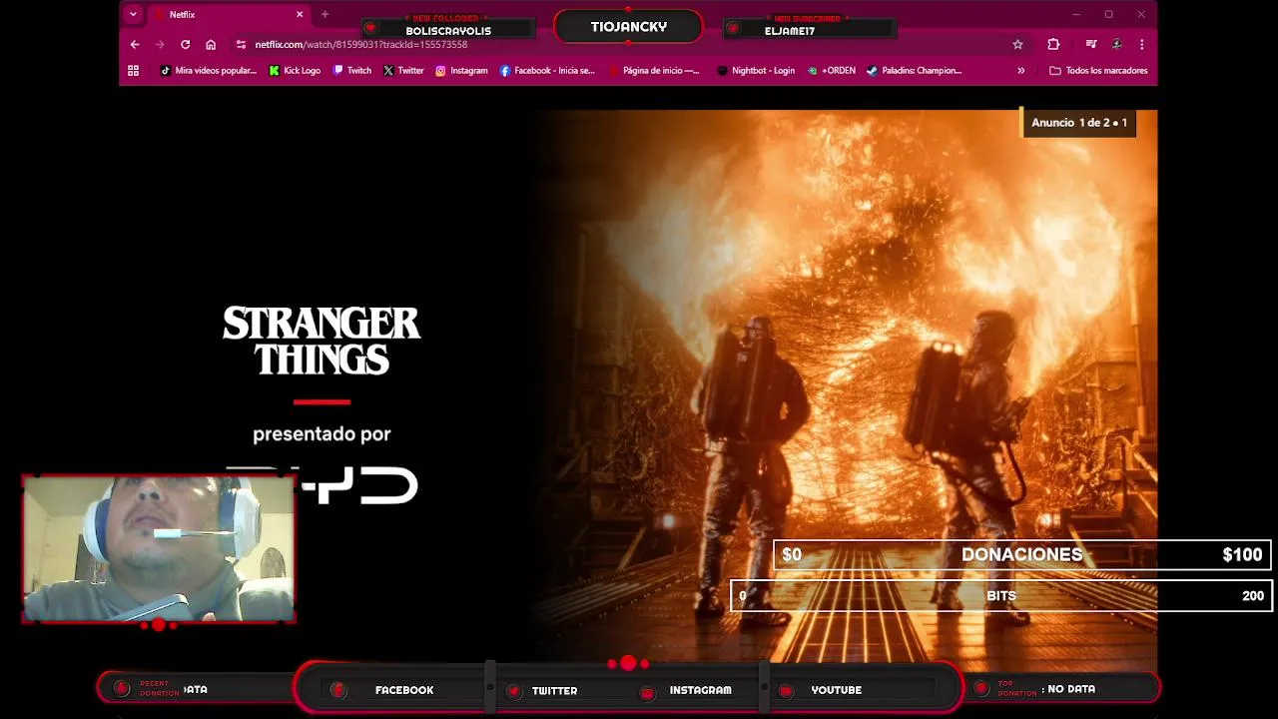Click the browser forward arrow
Viewport: 1278px width, 719px height.
point(160,44)
